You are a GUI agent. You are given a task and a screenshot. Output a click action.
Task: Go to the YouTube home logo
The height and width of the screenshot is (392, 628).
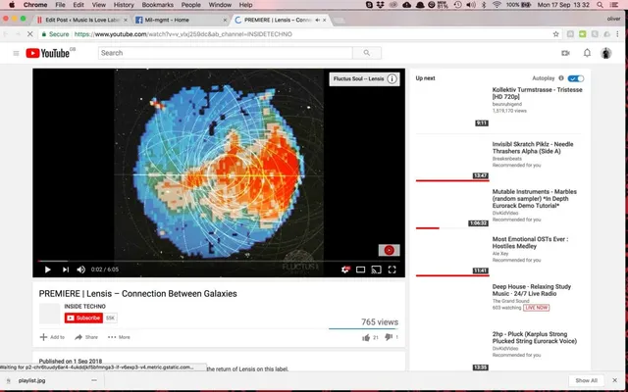(x=48, y=53)
